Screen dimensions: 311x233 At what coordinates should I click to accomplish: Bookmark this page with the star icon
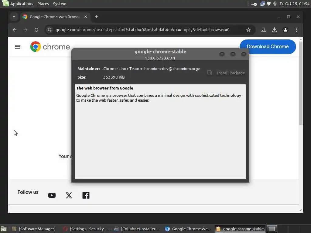[x=248, y=30]
